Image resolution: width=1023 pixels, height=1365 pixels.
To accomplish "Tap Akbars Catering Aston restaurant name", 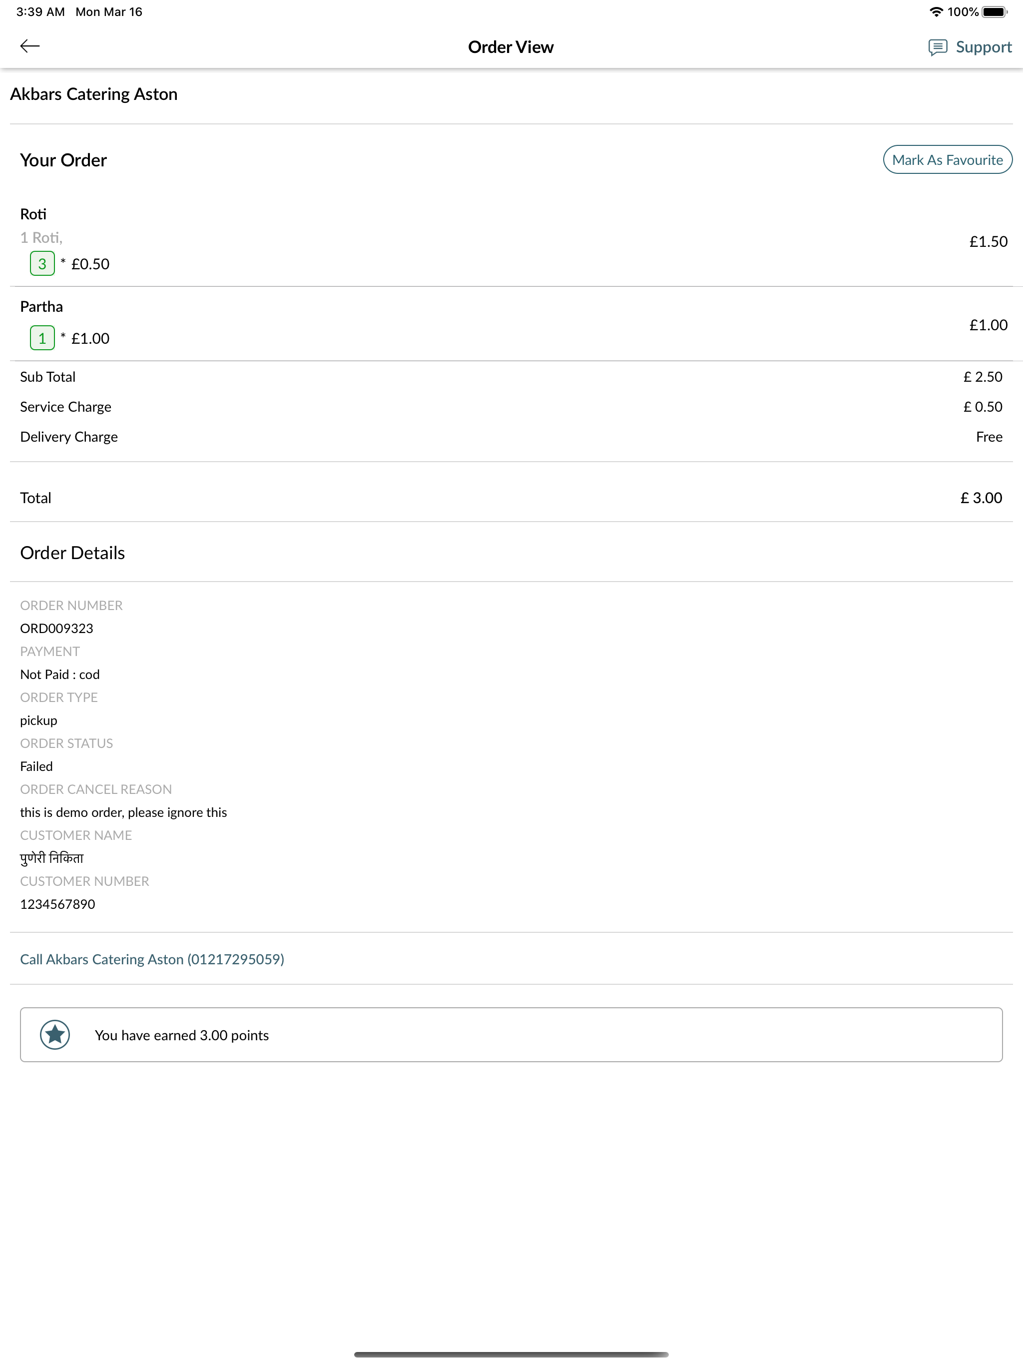I will 94,94.
